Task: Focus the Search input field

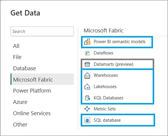Action: point(42,32)
